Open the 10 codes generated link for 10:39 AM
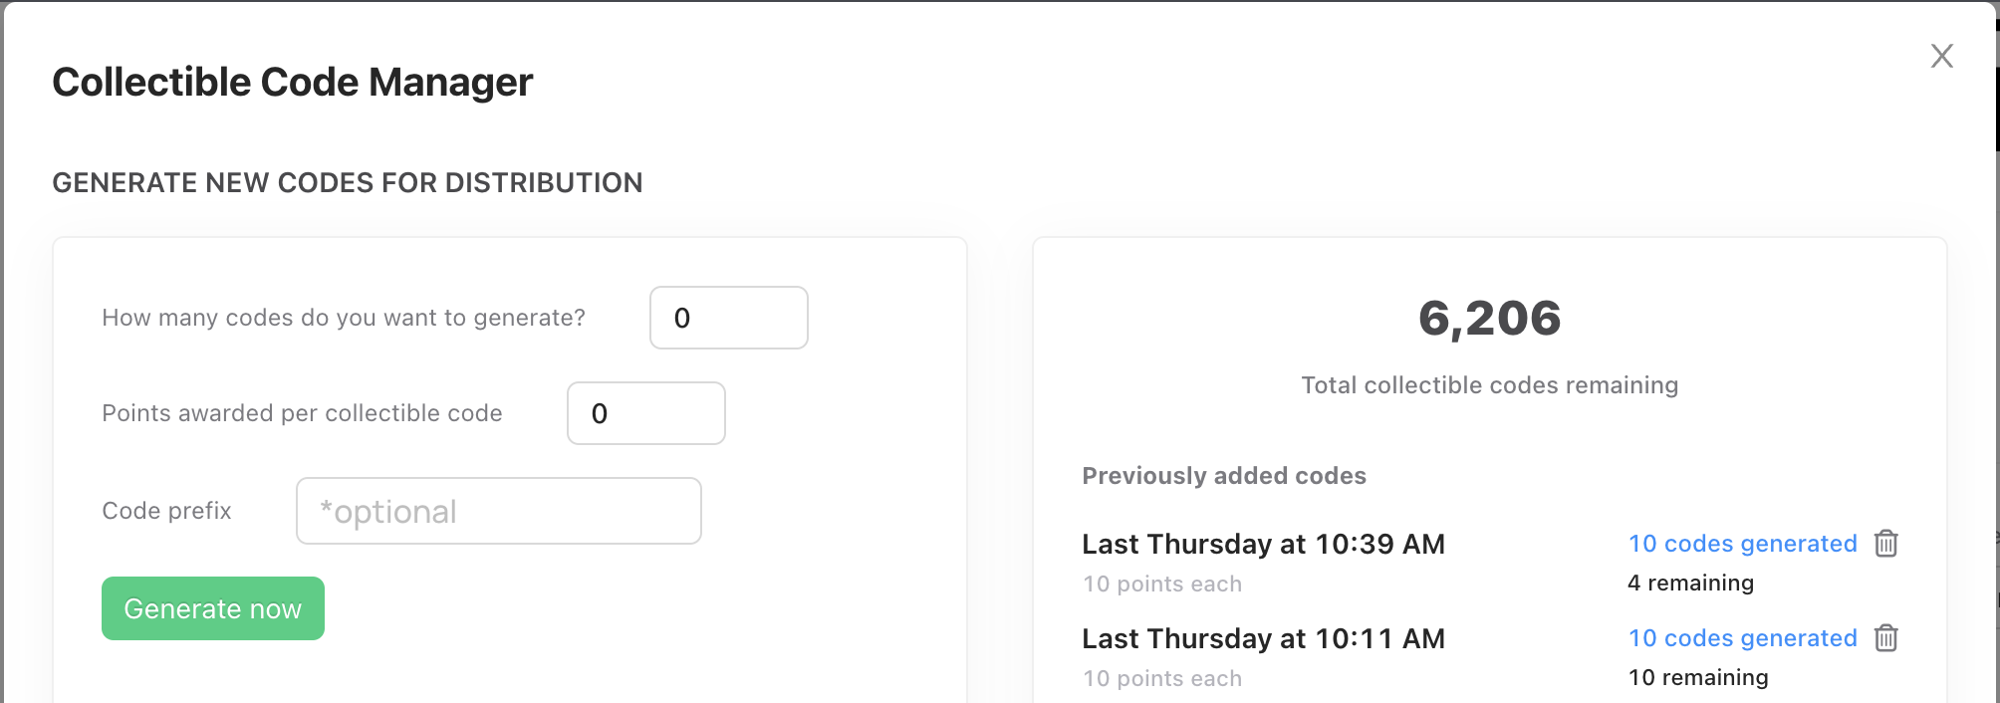2000x703 pixels. pos(1742,544)
